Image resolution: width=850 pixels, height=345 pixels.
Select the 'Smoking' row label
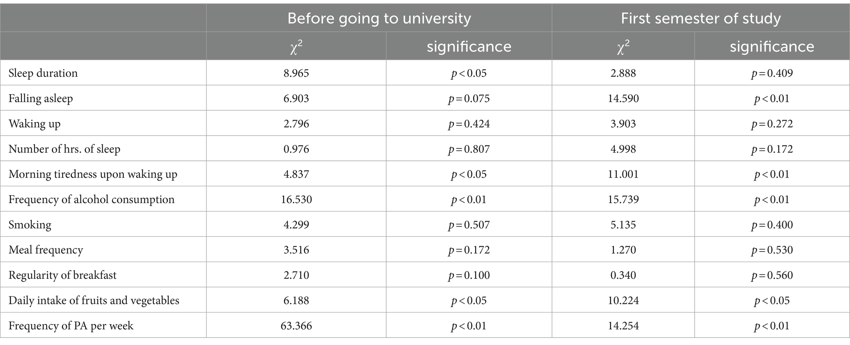click(30, 225)
